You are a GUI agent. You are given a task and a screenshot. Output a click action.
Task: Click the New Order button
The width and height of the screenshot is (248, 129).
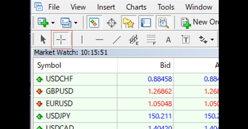click(x=200, y=23)
